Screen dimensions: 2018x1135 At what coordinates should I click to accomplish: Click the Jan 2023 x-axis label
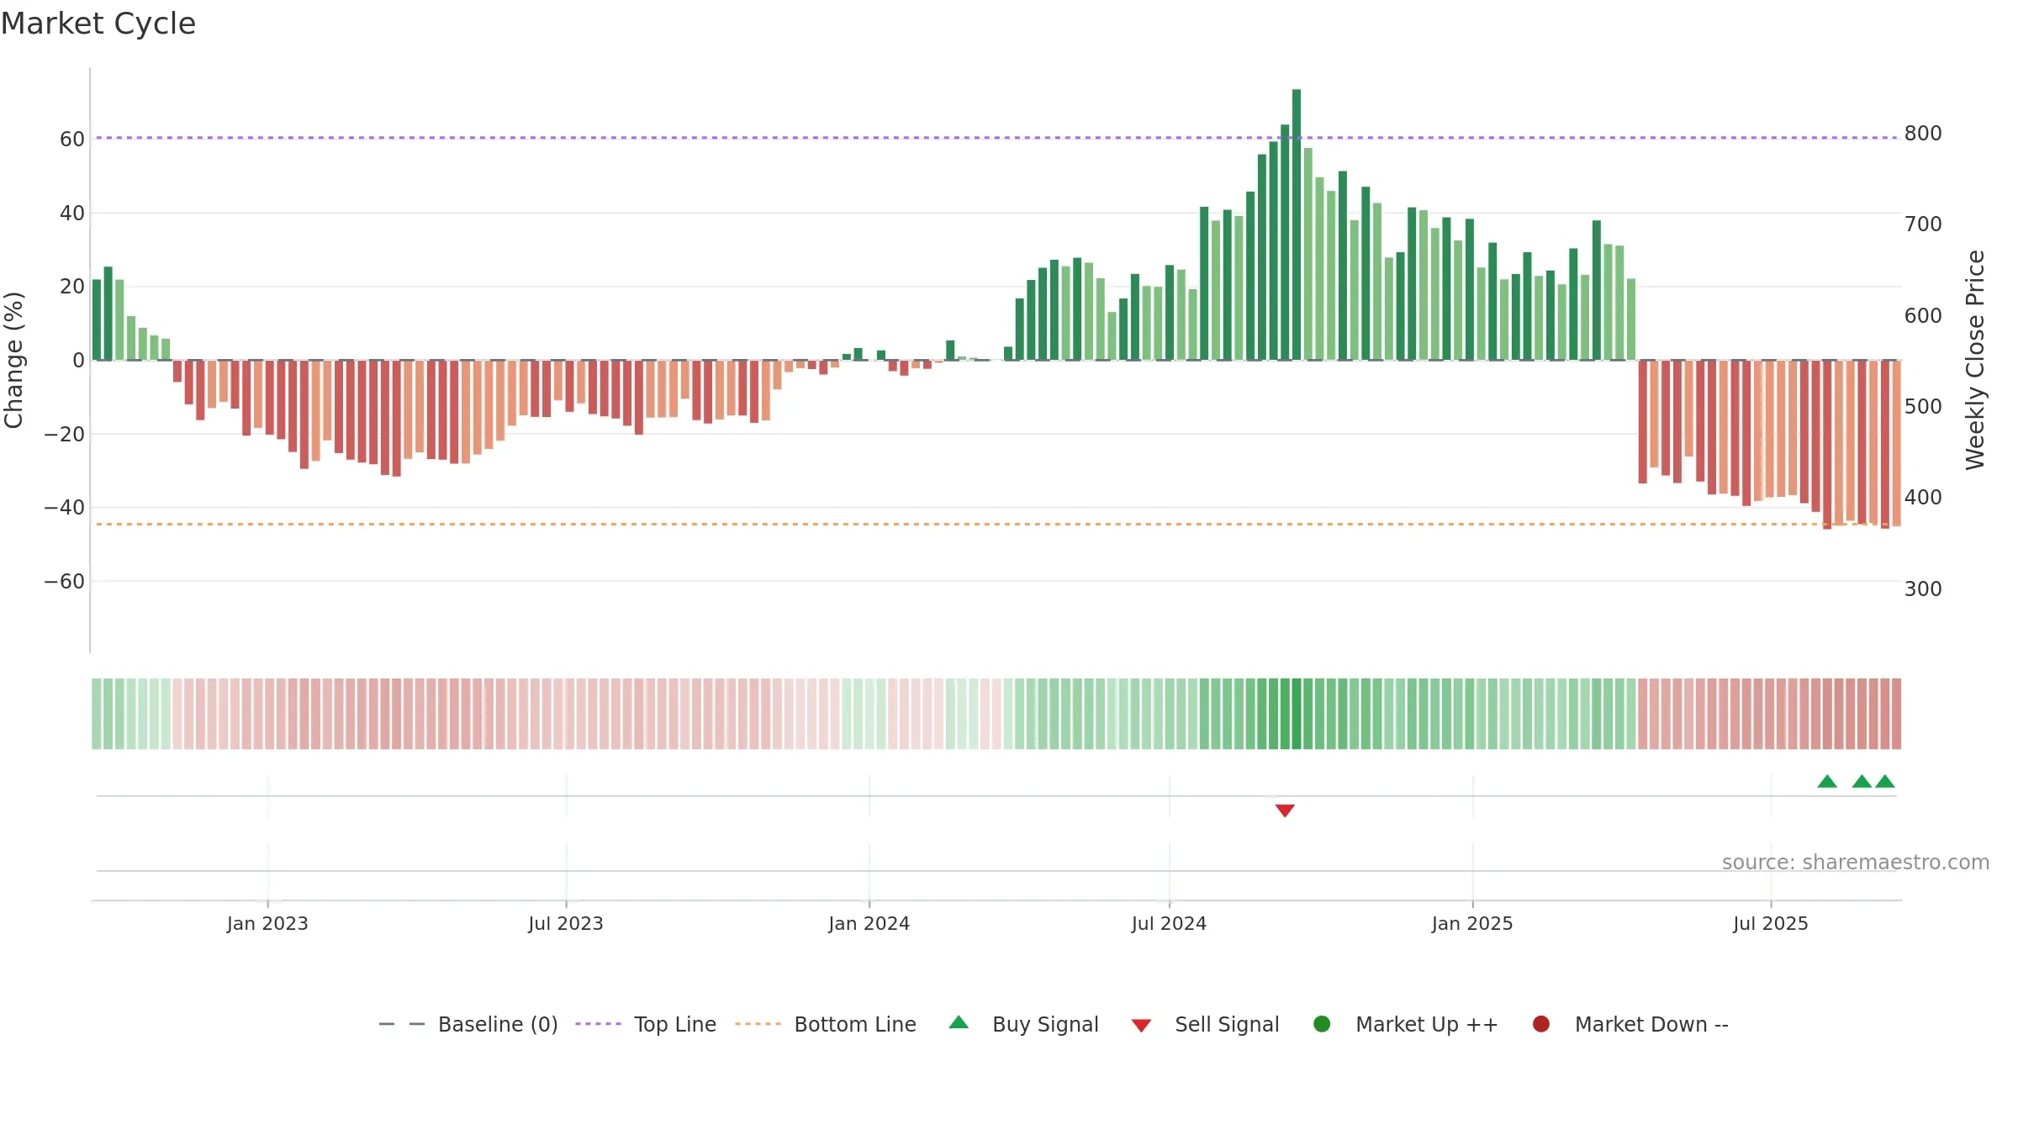coord(267,923)
